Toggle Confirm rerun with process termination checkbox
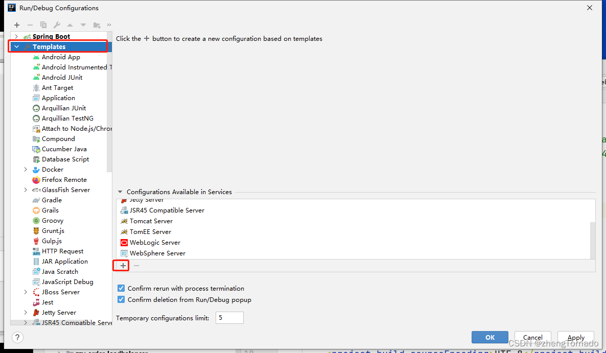The width and height of the screenshot is (606, 353). tap(121, 289)
